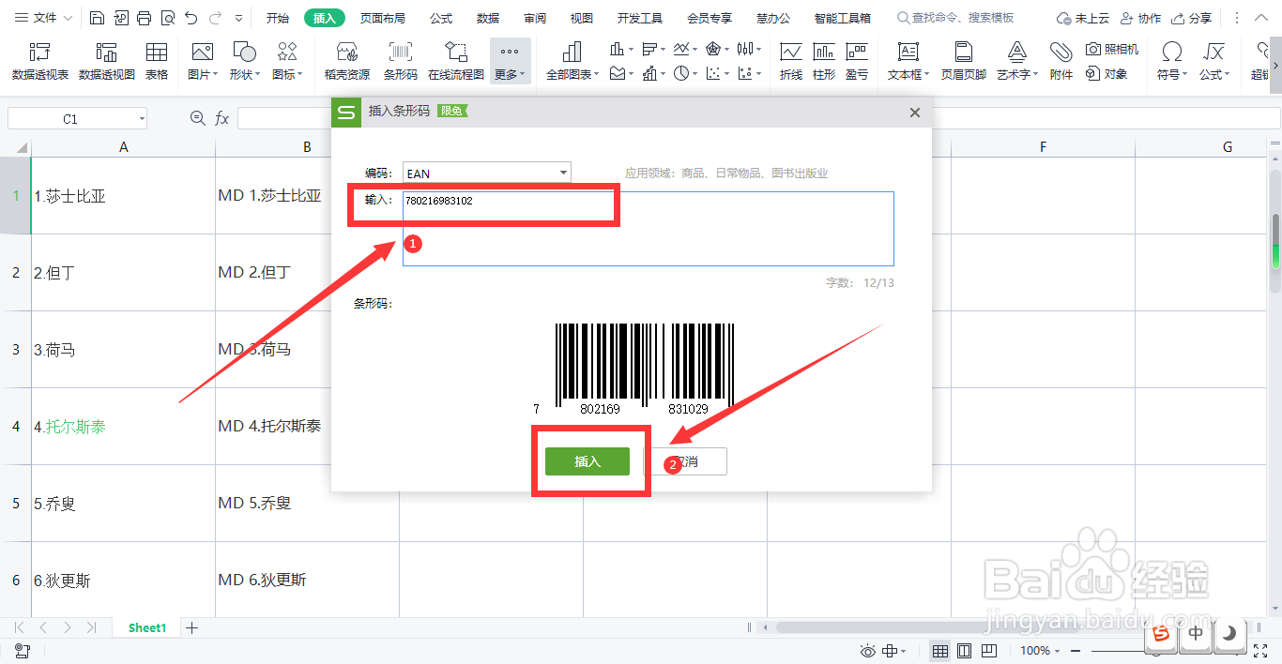The height and width of the screenshot is (664, 1282).
Task: Click the Table (表格) icon
Action: click(x=157, y=61)
